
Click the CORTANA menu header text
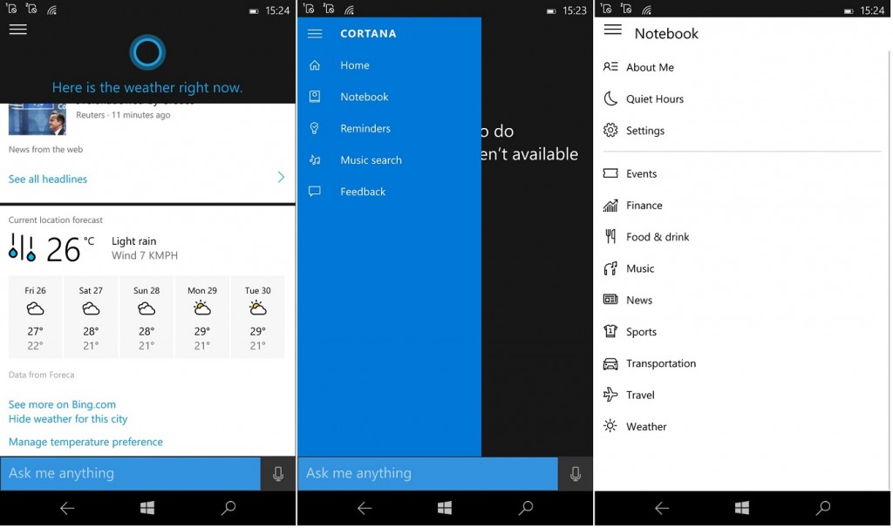pyautogui.click(x=368, y=34)
